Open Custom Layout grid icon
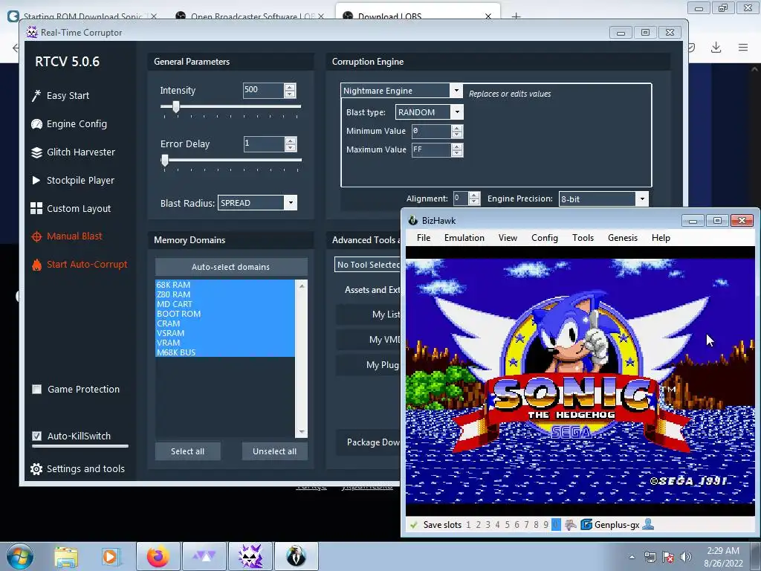 tap(36, 208)
